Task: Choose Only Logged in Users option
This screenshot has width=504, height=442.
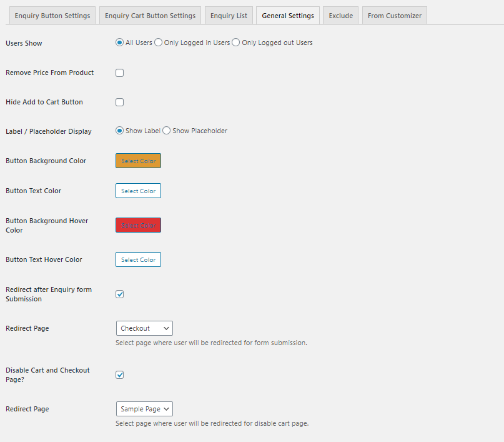Action: (x=157, y=43)
